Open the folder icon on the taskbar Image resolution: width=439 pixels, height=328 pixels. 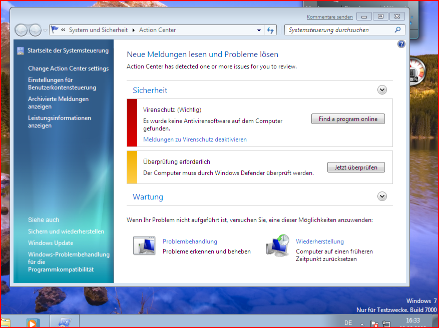coord(5,323)
